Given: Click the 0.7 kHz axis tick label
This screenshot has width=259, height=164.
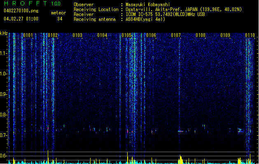Looking at the screenshot, I should coord(3,135).
